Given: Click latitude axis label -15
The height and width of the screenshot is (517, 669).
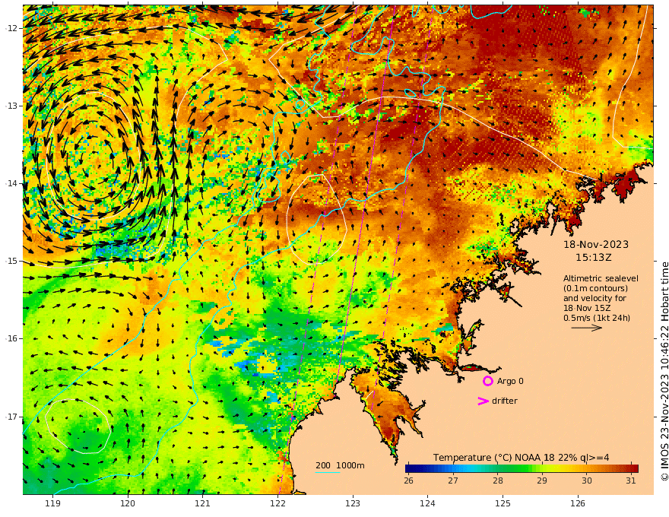Looking at the screenshot, I should (12, 261).
